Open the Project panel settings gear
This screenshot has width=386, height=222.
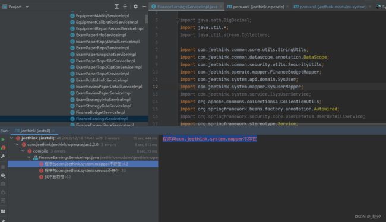[135, 7]
